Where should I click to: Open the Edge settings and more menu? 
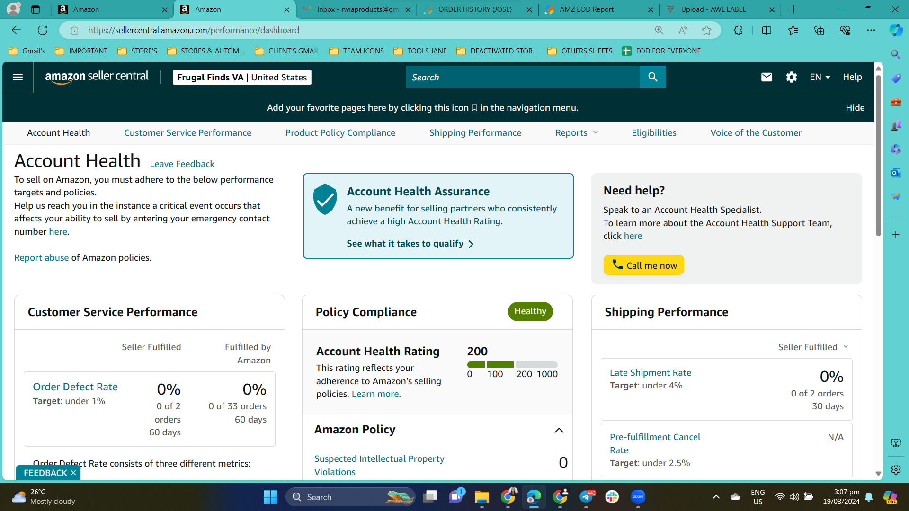(871, 30)
